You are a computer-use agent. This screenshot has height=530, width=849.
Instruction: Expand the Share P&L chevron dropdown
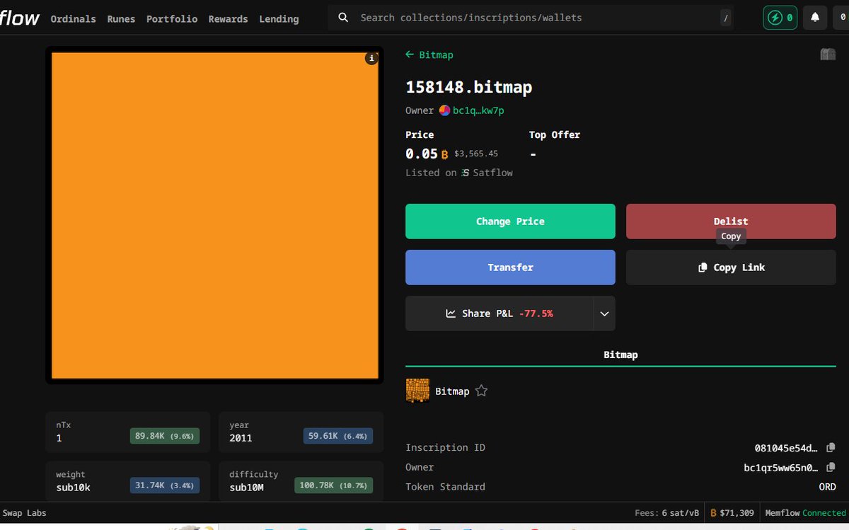coord(604,313)
